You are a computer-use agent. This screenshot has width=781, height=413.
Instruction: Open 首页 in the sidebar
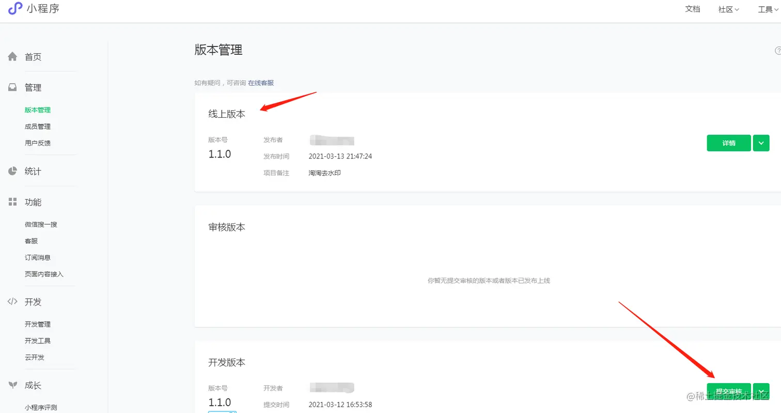click(x=33, y=57)
